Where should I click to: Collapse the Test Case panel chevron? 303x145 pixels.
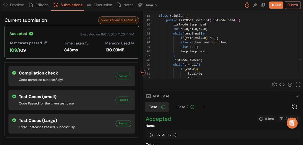[x=297, y=96]
